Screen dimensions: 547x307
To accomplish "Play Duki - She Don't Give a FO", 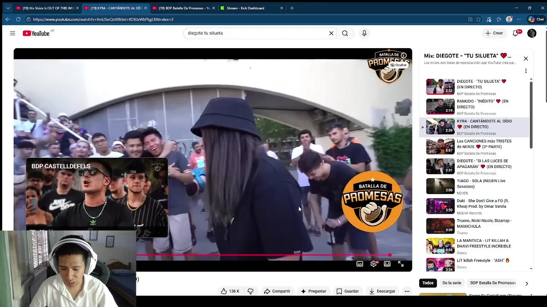I will pos(474,206).
